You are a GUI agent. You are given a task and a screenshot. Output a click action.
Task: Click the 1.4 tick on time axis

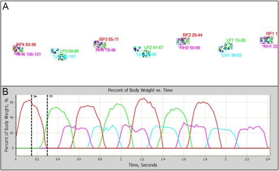click(x=163, y=160)
